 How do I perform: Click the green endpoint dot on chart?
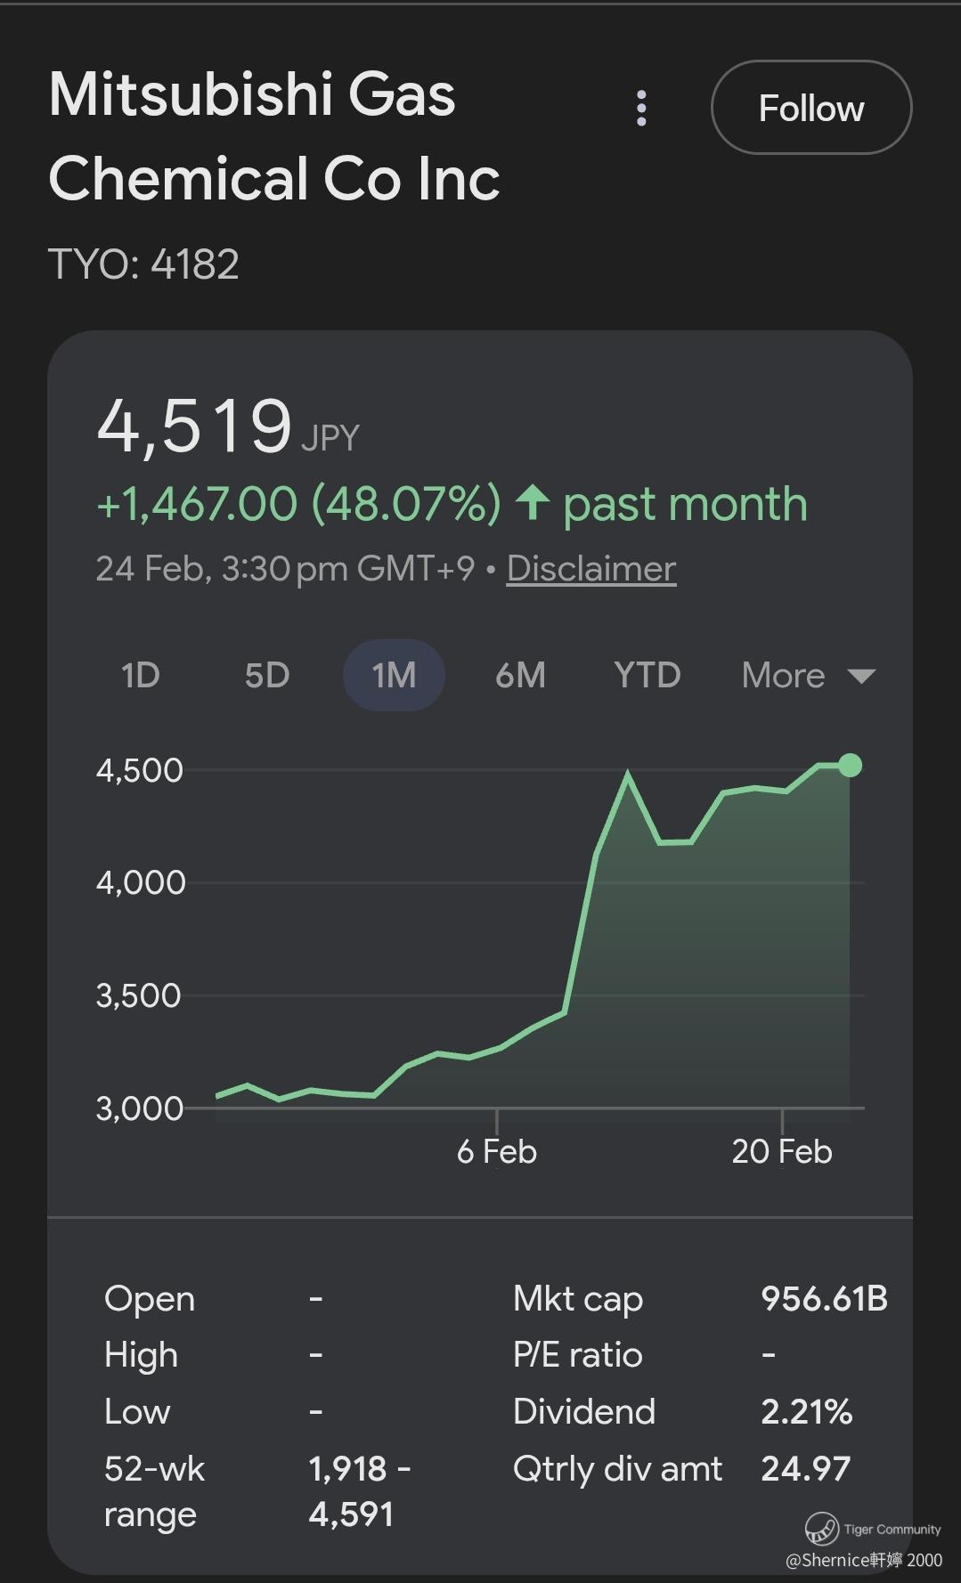pos(851,765)
